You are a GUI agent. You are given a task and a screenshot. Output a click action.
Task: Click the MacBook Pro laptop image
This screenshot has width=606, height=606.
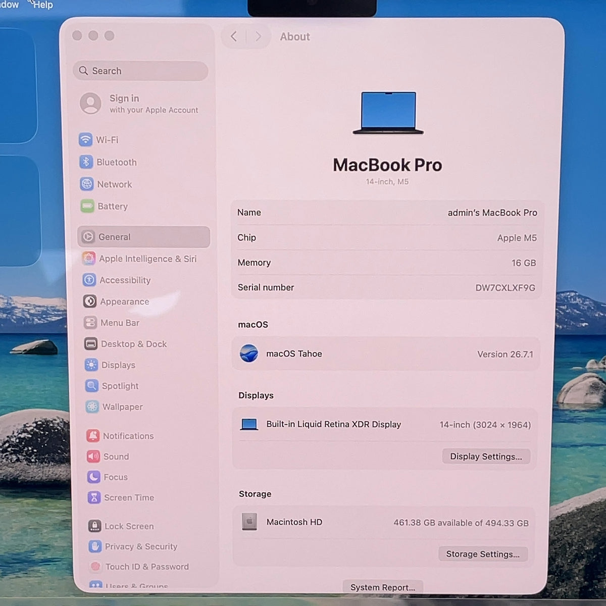coord(388,113)
